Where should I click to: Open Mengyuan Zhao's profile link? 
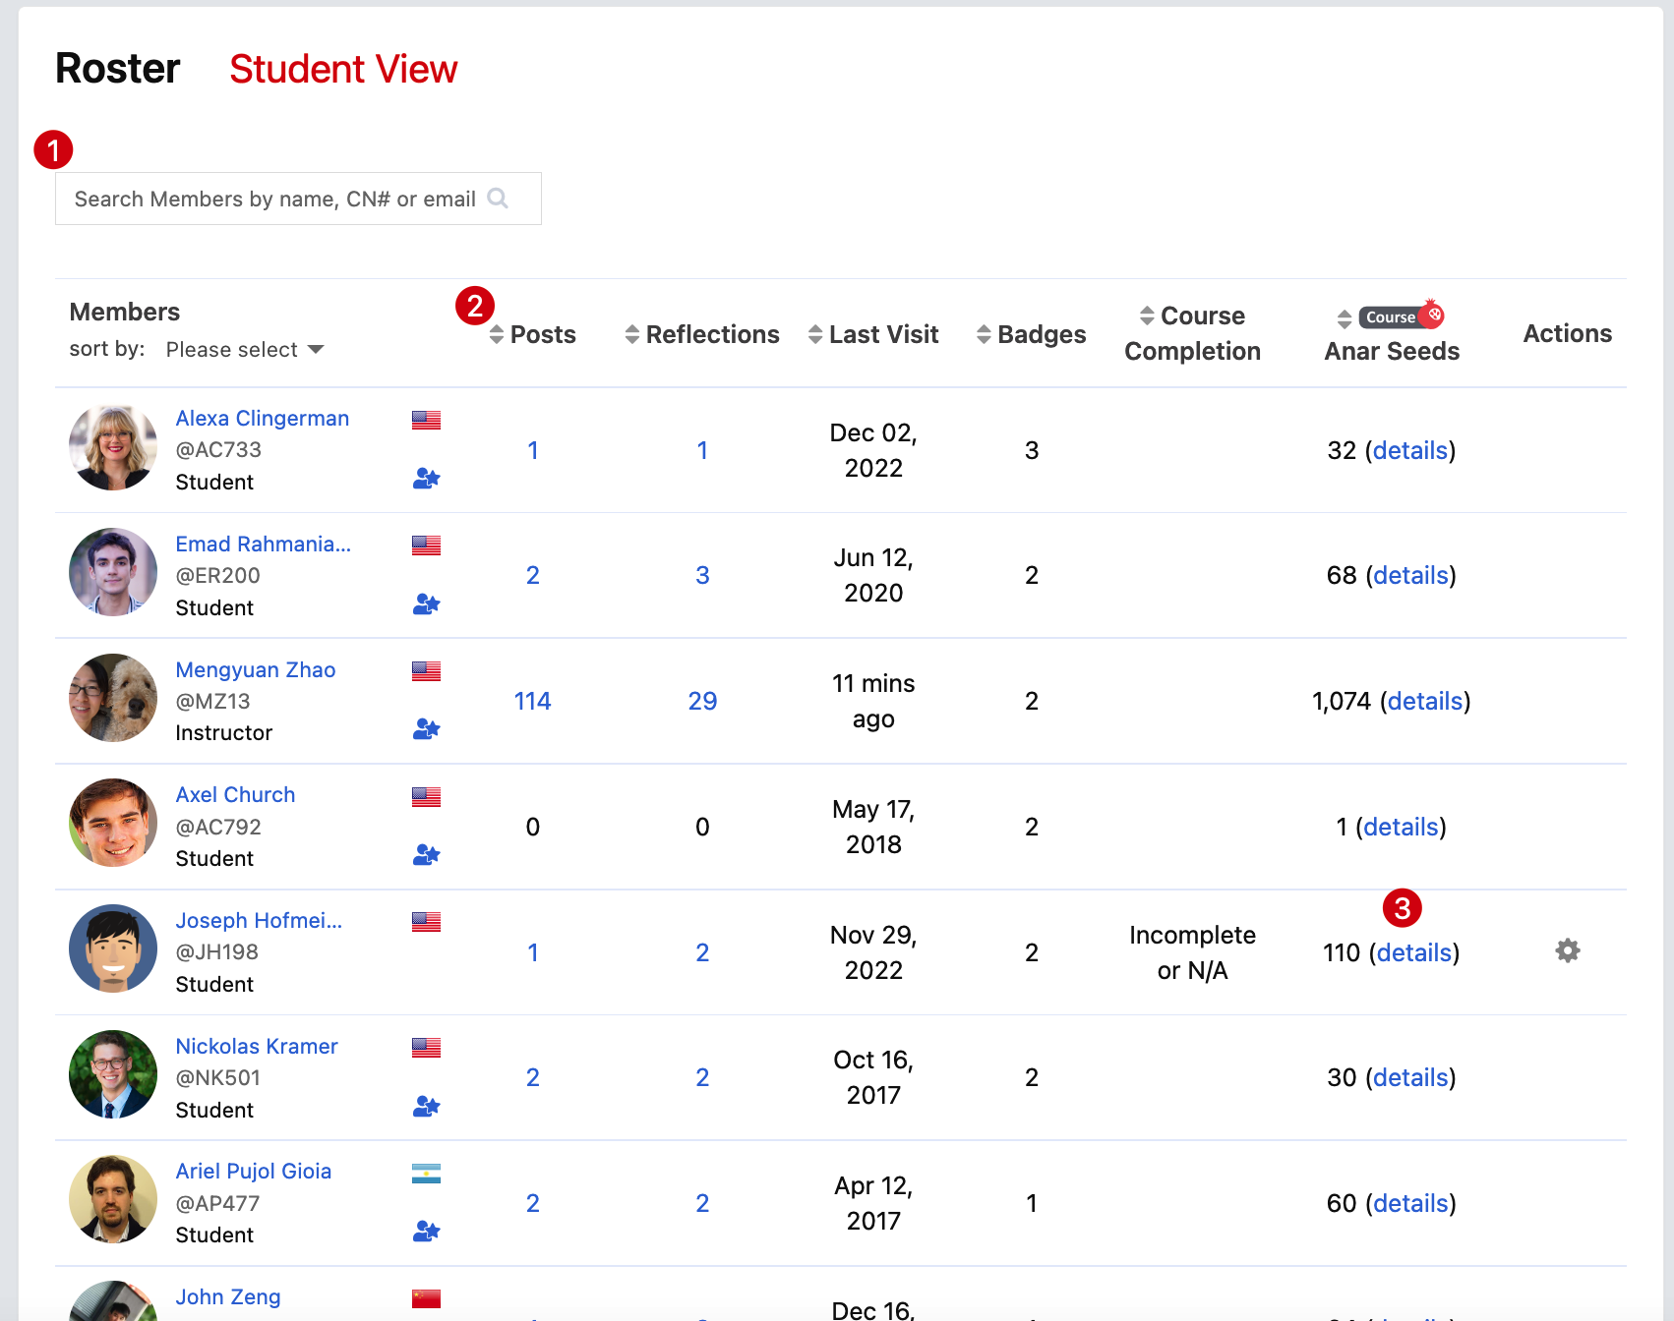click(x=256, y=669)
